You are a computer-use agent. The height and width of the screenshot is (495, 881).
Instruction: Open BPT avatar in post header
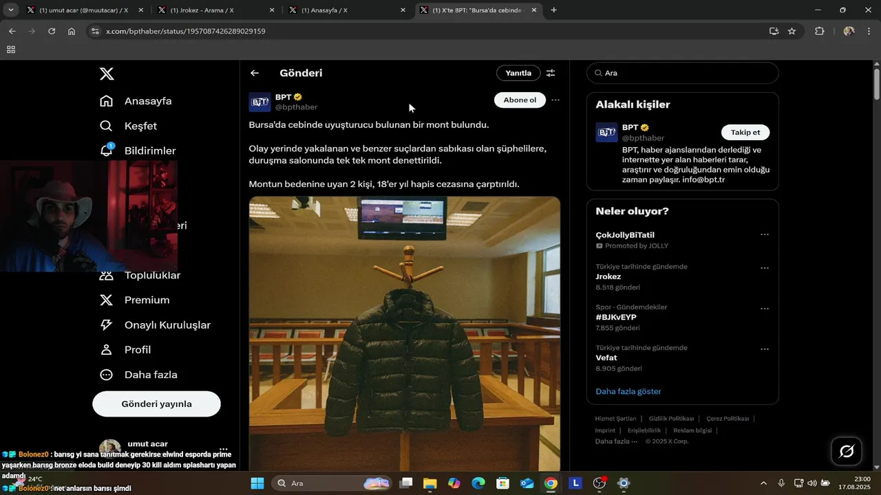(259, 102)
